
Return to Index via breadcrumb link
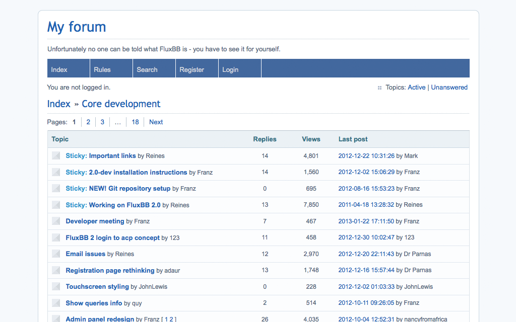click(59, 104)
